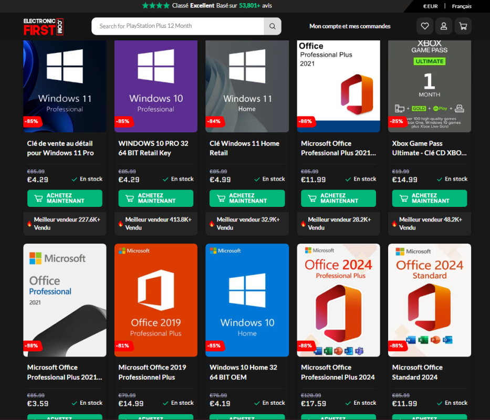Open title Microsoft Office 2019 Professionnel Plus

[152, 372]
